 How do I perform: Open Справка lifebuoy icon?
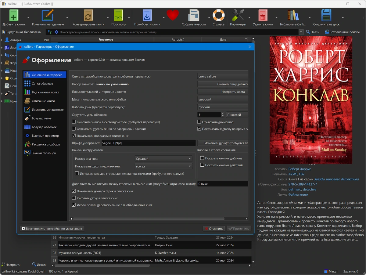point(218,15)
